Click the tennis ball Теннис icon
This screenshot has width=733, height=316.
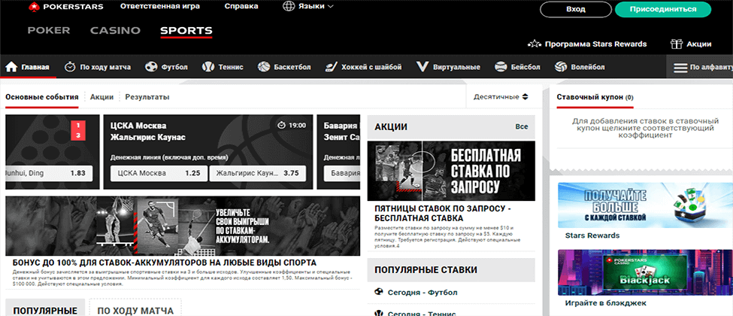coord(207,67)
